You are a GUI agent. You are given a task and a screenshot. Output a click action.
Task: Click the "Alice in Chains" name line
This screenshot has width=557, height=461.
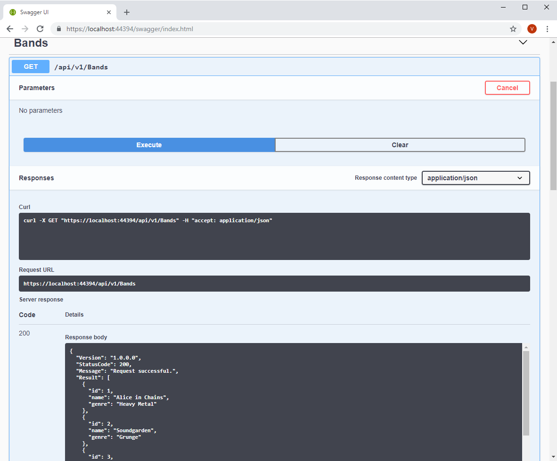[x=129, y=397]
